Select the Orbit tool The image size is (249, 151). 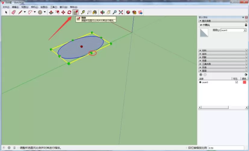(x=102, y=12)
